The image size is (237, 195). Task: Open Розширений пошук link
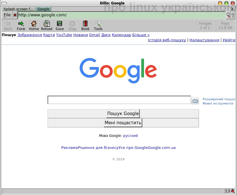(219, 99)
